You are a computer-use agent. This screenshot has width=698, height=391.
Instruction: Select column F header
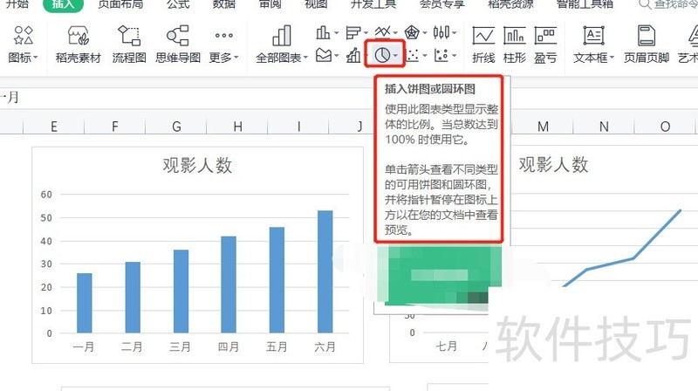click(115, 127)
